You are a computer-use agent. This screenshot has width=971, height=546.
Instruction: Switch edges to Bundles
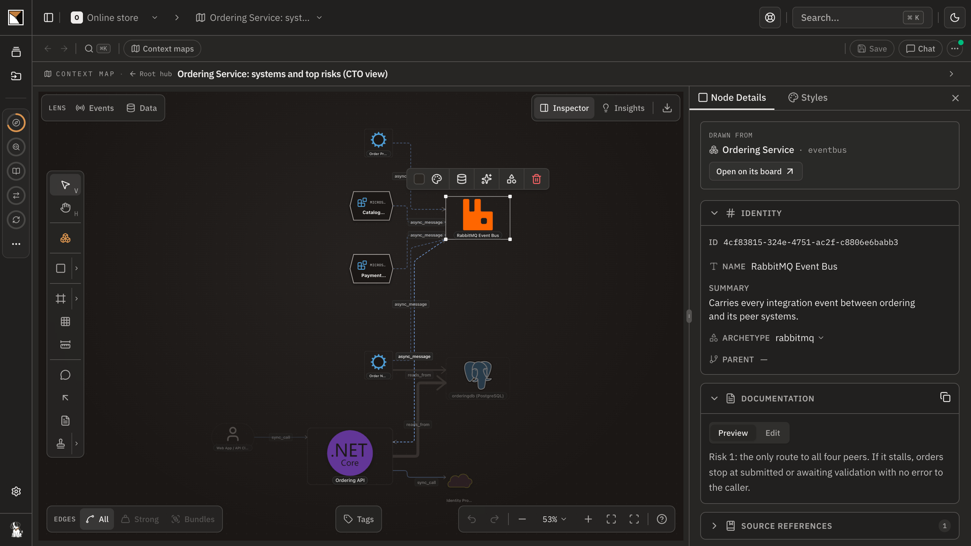pos(193,519)
